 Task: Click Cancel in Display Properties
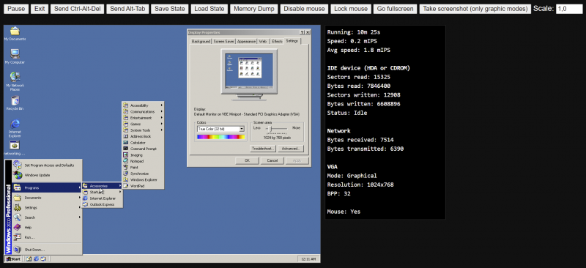click(x=272, y=160)
